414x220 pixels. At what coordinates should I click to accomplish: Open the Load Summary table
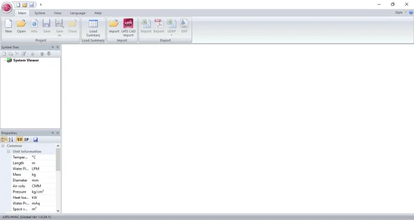point(93,28)
